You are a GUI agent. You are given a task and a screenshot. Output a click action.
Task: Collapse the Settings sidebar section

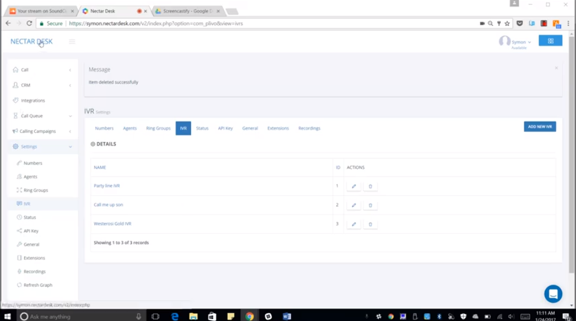42,147
